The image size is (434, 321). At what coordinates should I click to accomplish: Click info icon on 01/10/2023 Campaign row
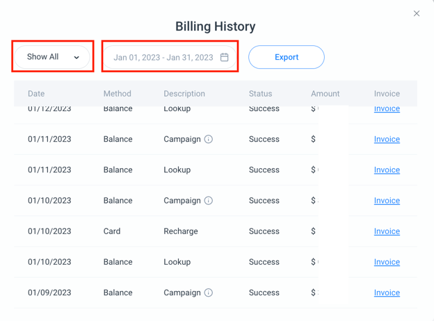pyautogui.click(x=209, y=200)
